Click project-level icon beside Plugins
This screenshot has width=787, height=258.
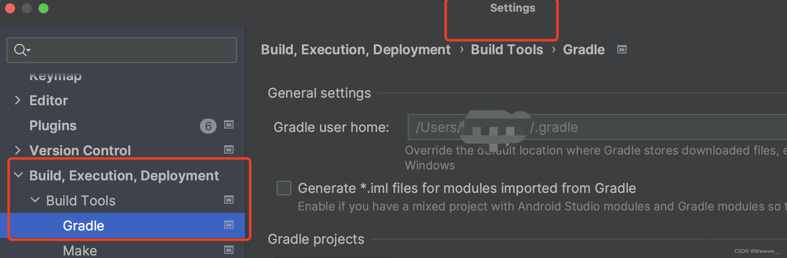pos(229,125)
